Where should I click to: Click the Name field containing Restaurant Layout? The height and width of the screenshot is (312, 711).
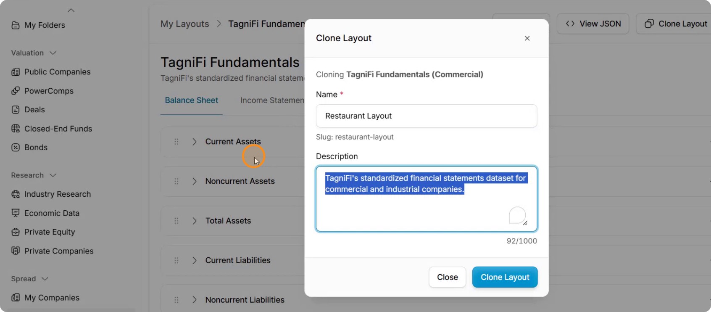pyautogui.click(x=427, y=116)
